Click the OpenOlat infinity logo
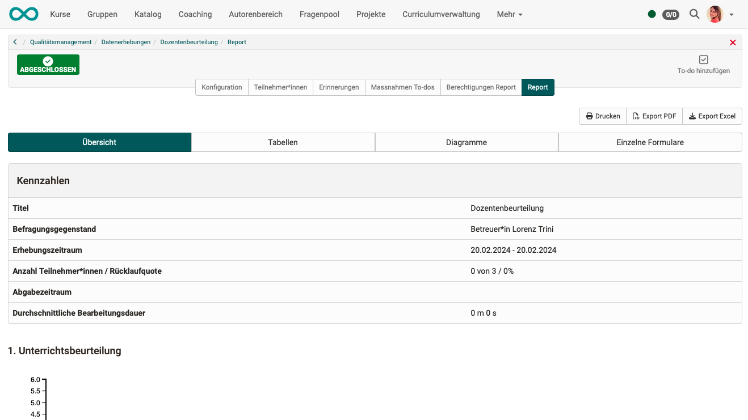Image resolution: width=748 pixels, height=420 pixels. (x=23, y=14)
